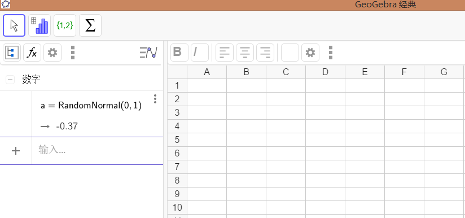Select the Sum sigma tool

(x=90, y=25)
